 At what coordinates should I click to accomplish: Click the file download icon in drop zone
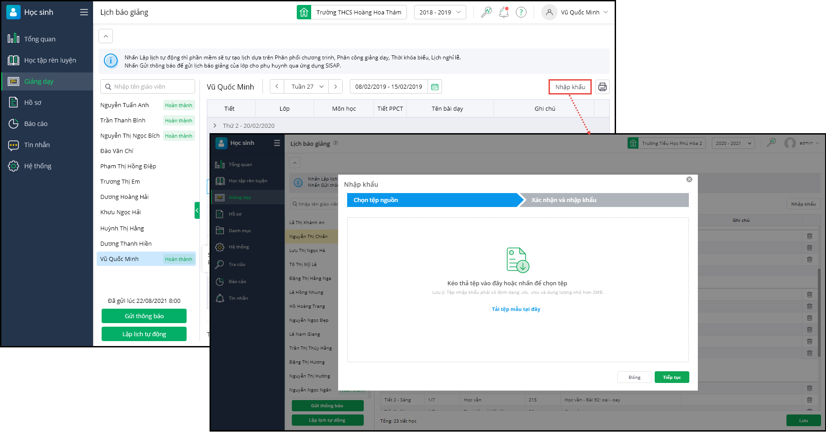click(518, 260)
